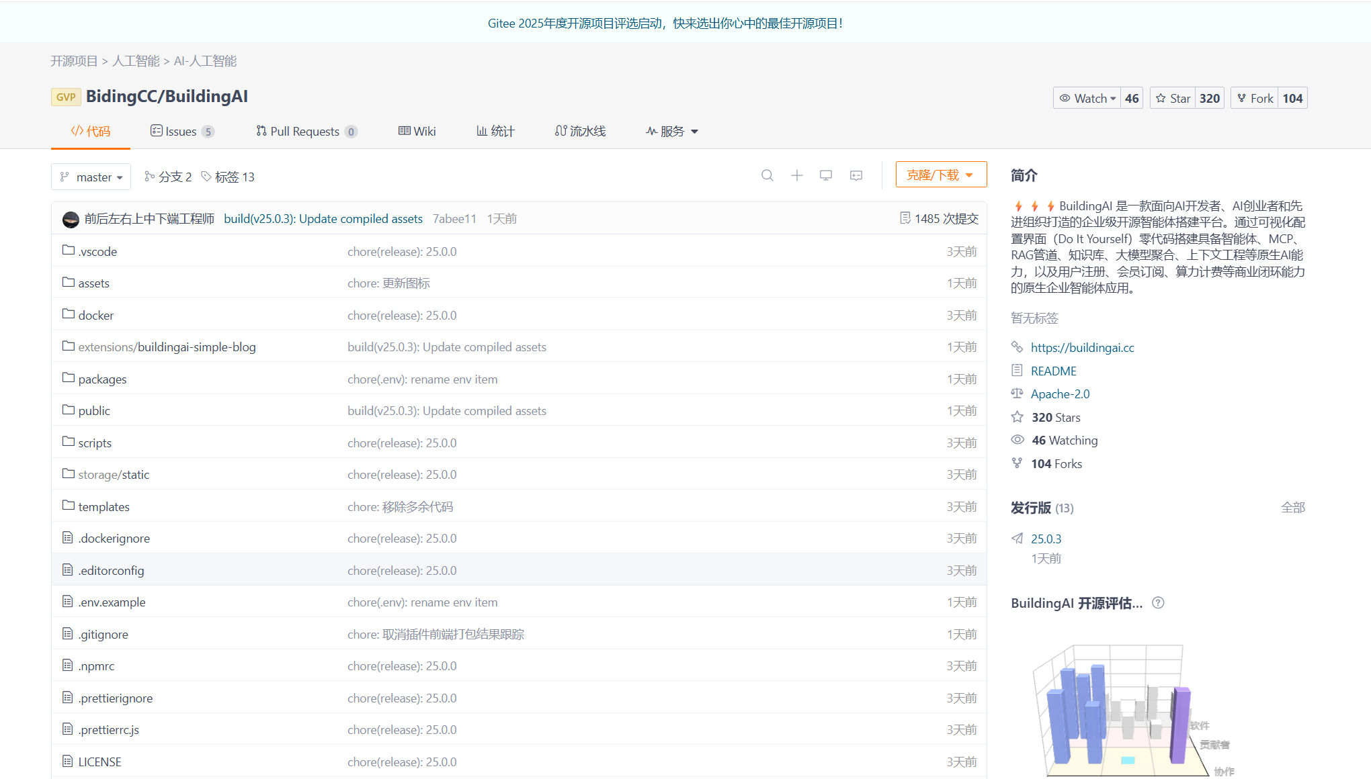Image resolution: width=1371 pixels, height=779 pixels.
Task: Click the help icon next to BuildingAI 开源评估
Action: [x=1158, y=603]
